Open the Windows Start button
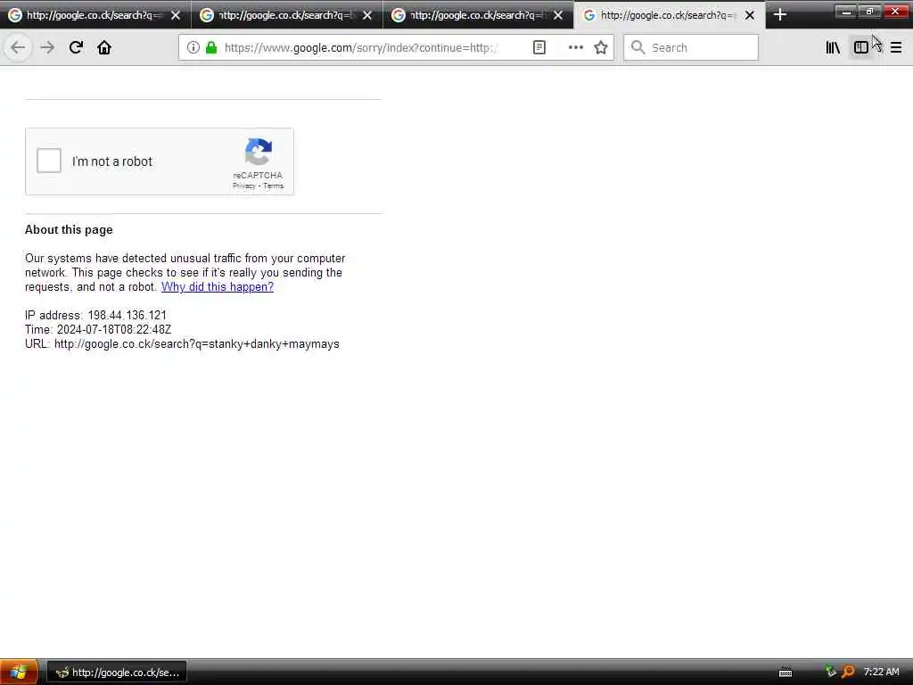This screenshot has height=685, width=913. (x=19, y=672)
